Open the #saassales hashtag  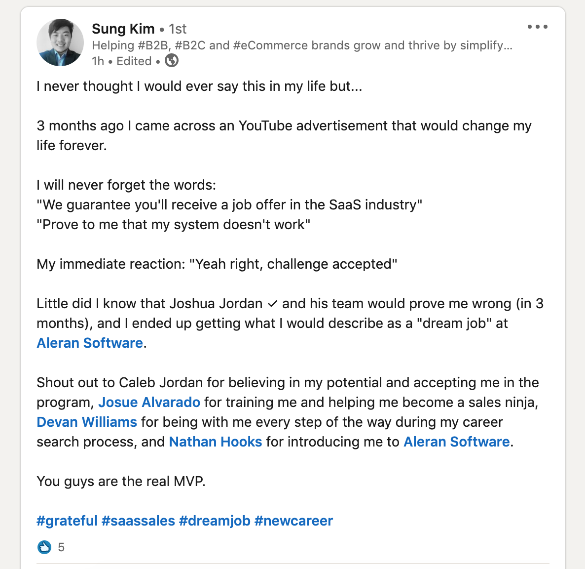coord(138,521)
